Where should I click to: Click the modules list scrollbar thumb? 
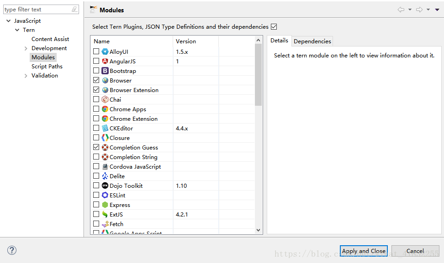pos(258,75)
